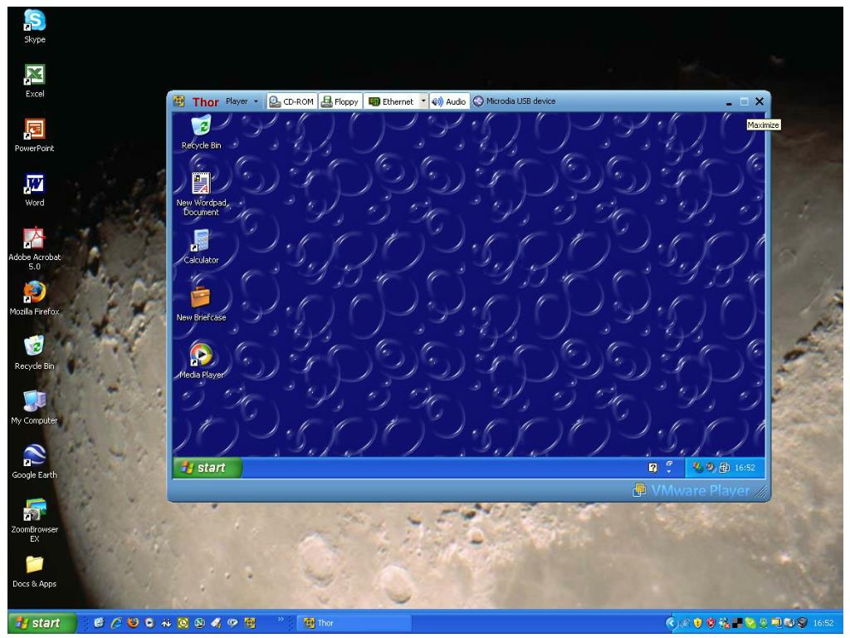Launch Windows Media Player from Quick Launch
Screen dimensions: 850x638
(149, 623)
